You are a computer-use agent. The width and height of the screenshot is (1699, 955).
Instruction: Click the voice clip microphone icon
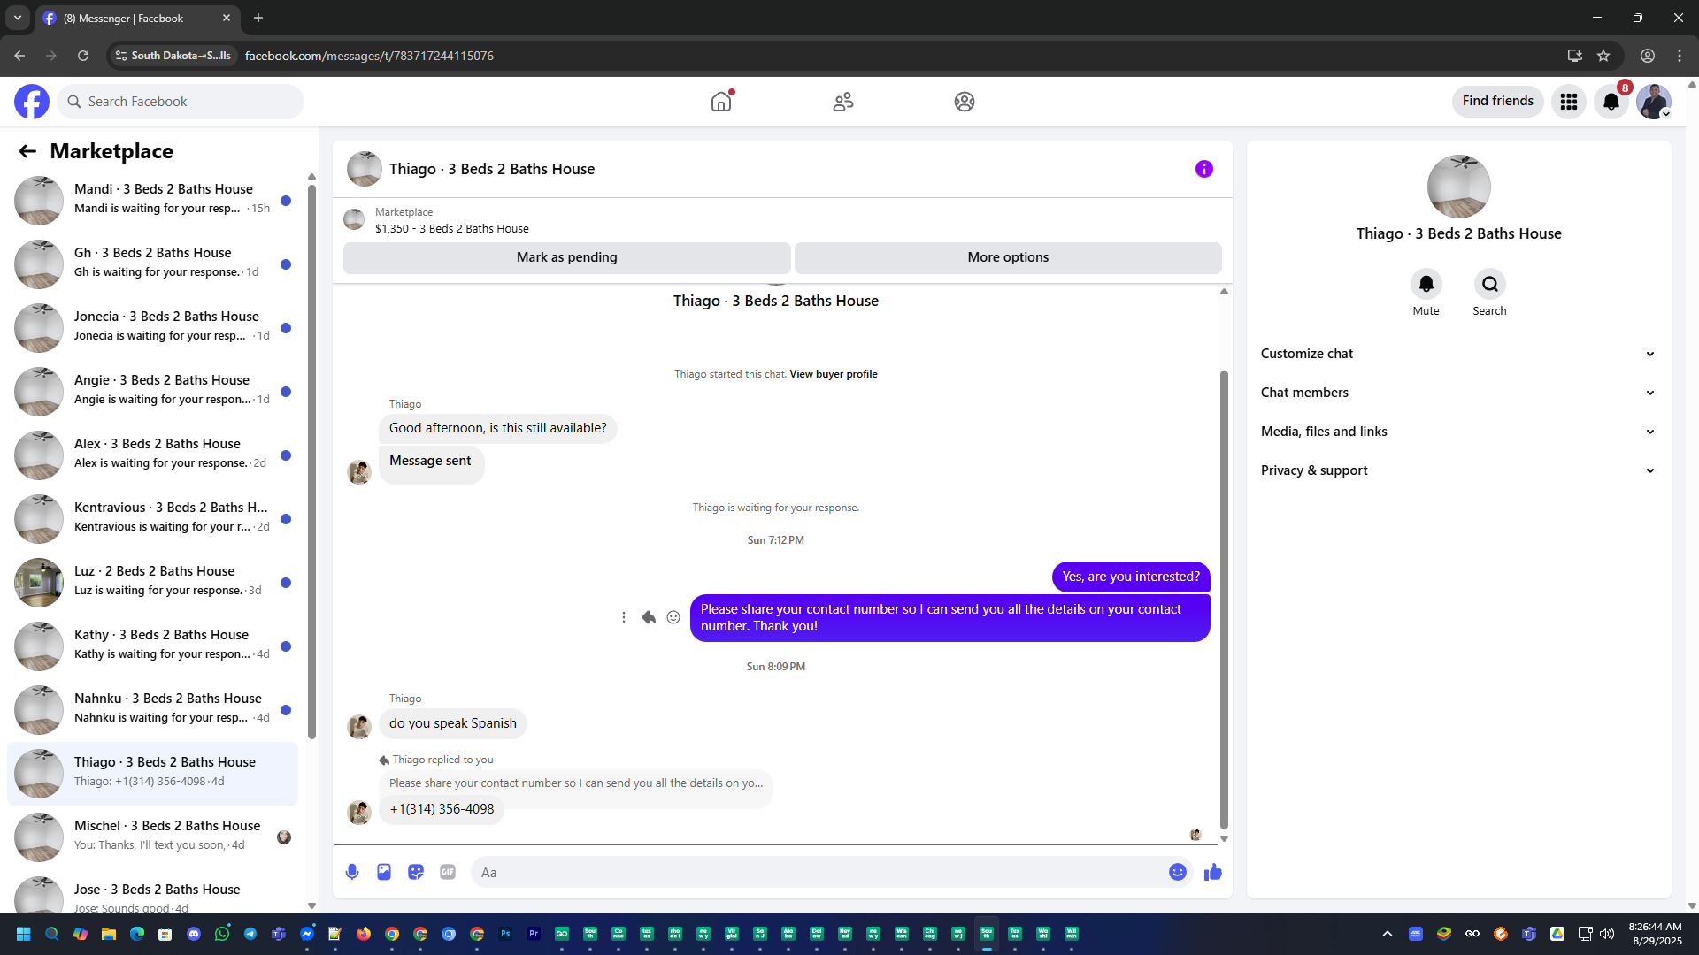(x=352, y=872)
